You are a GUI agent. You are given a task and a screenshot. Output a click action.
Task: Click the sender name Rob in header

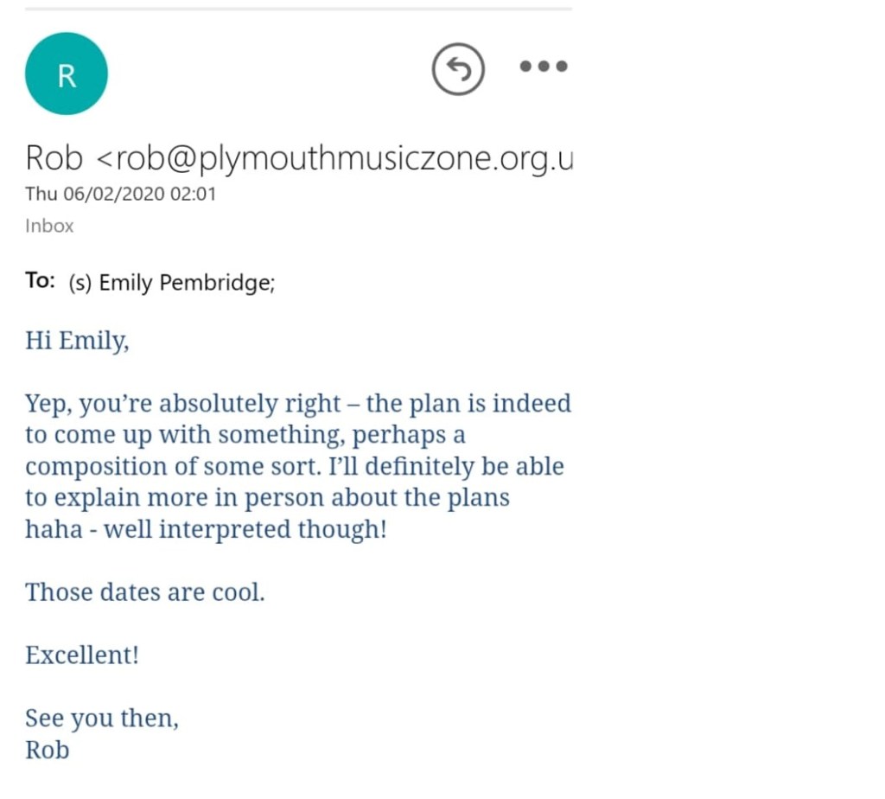click(x=54, y=158)
